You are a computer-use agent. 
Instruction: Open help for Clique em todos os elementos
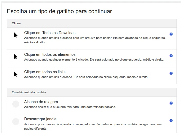[x=171, y=56]
